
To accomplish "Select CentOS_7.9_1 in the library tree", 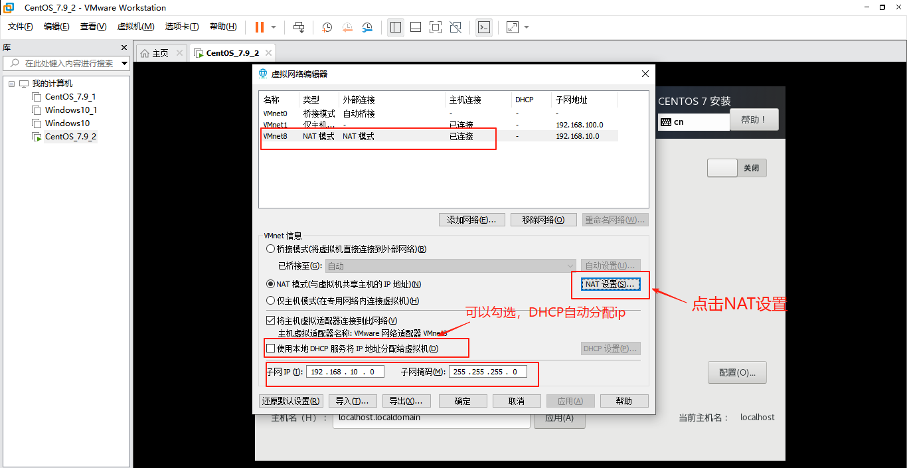I will (70, 96).
